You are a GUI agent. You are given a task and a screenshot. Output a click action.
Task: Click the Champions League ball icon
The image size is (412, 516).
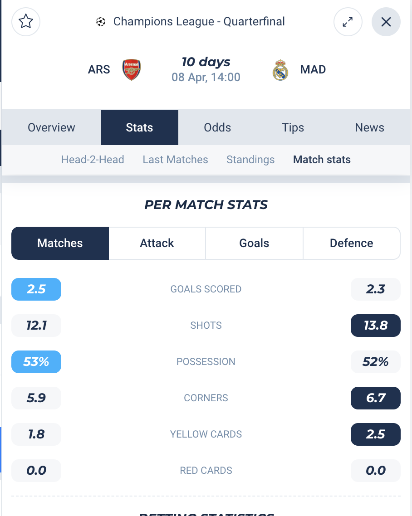[100, 22]
